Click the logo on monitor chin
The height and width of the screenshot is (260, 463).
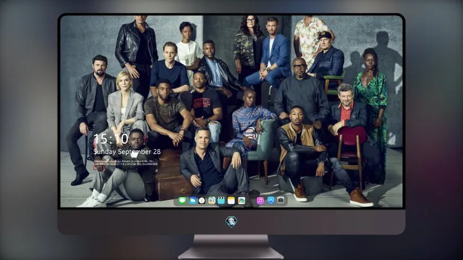pyautogui.click(x=231, y=221)
